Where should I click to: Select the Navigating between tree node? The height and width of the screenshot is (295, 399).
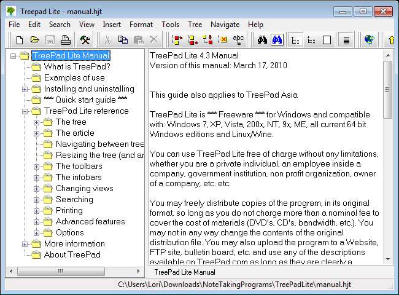[99, 144]
